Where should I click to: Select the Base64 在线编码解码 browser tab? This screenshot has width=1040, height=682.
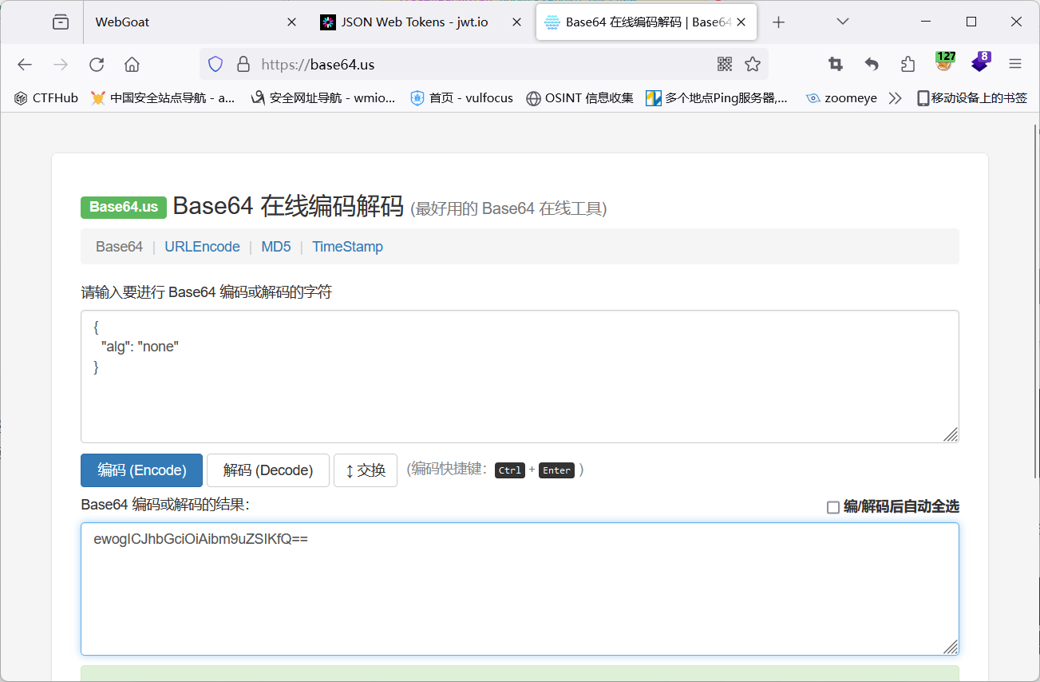click(647, 22)
